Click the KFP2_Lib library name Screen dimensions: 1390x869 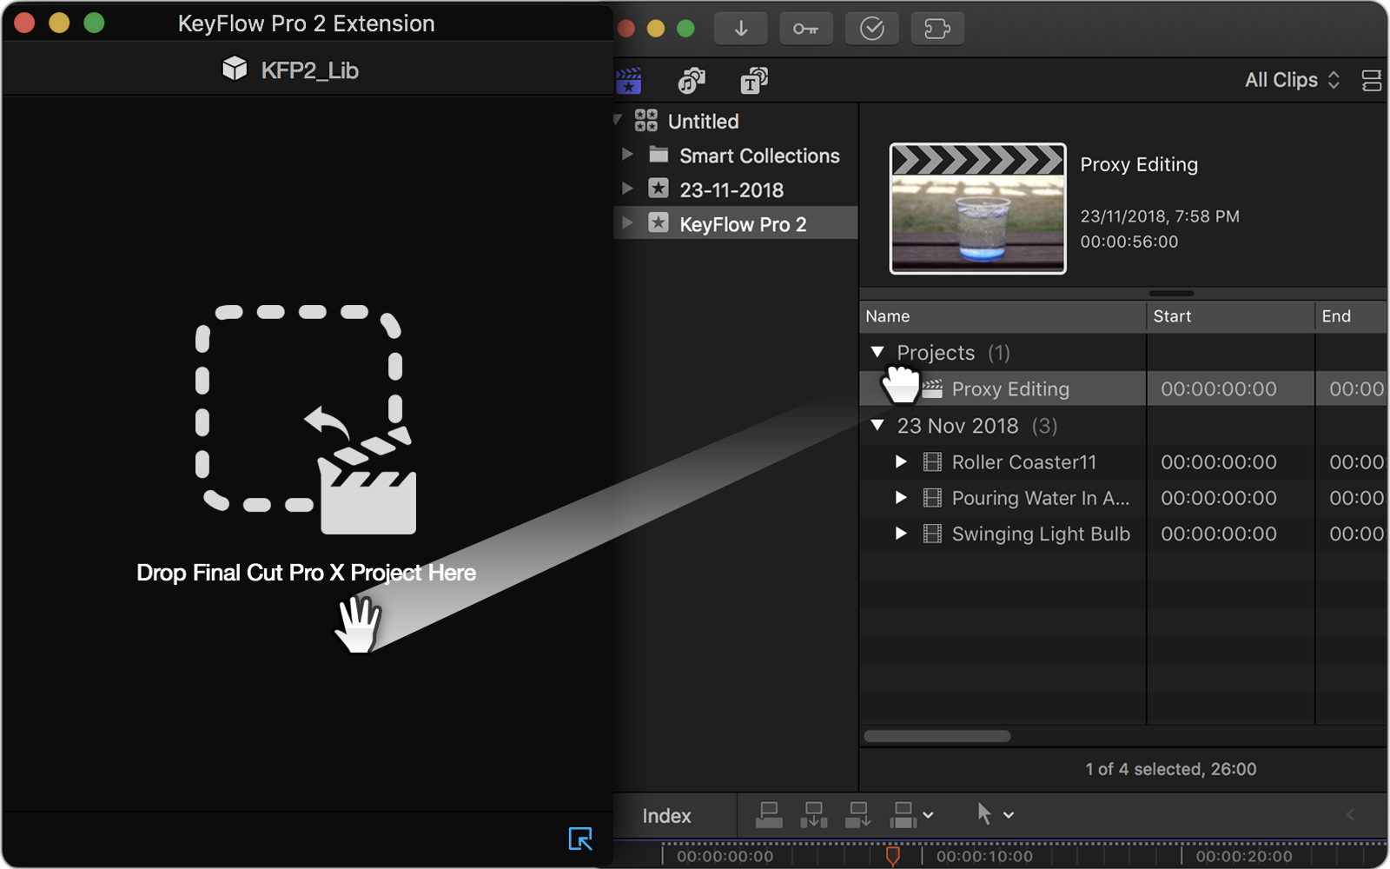(x=309, y=70)
